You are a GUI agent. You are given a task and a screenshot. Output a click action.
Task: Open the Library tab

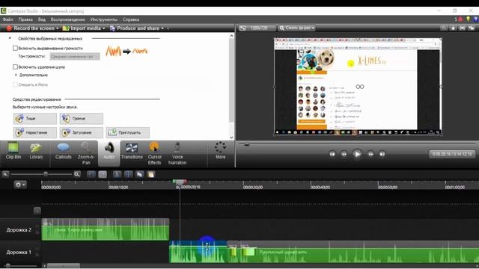tap(36, 151)
